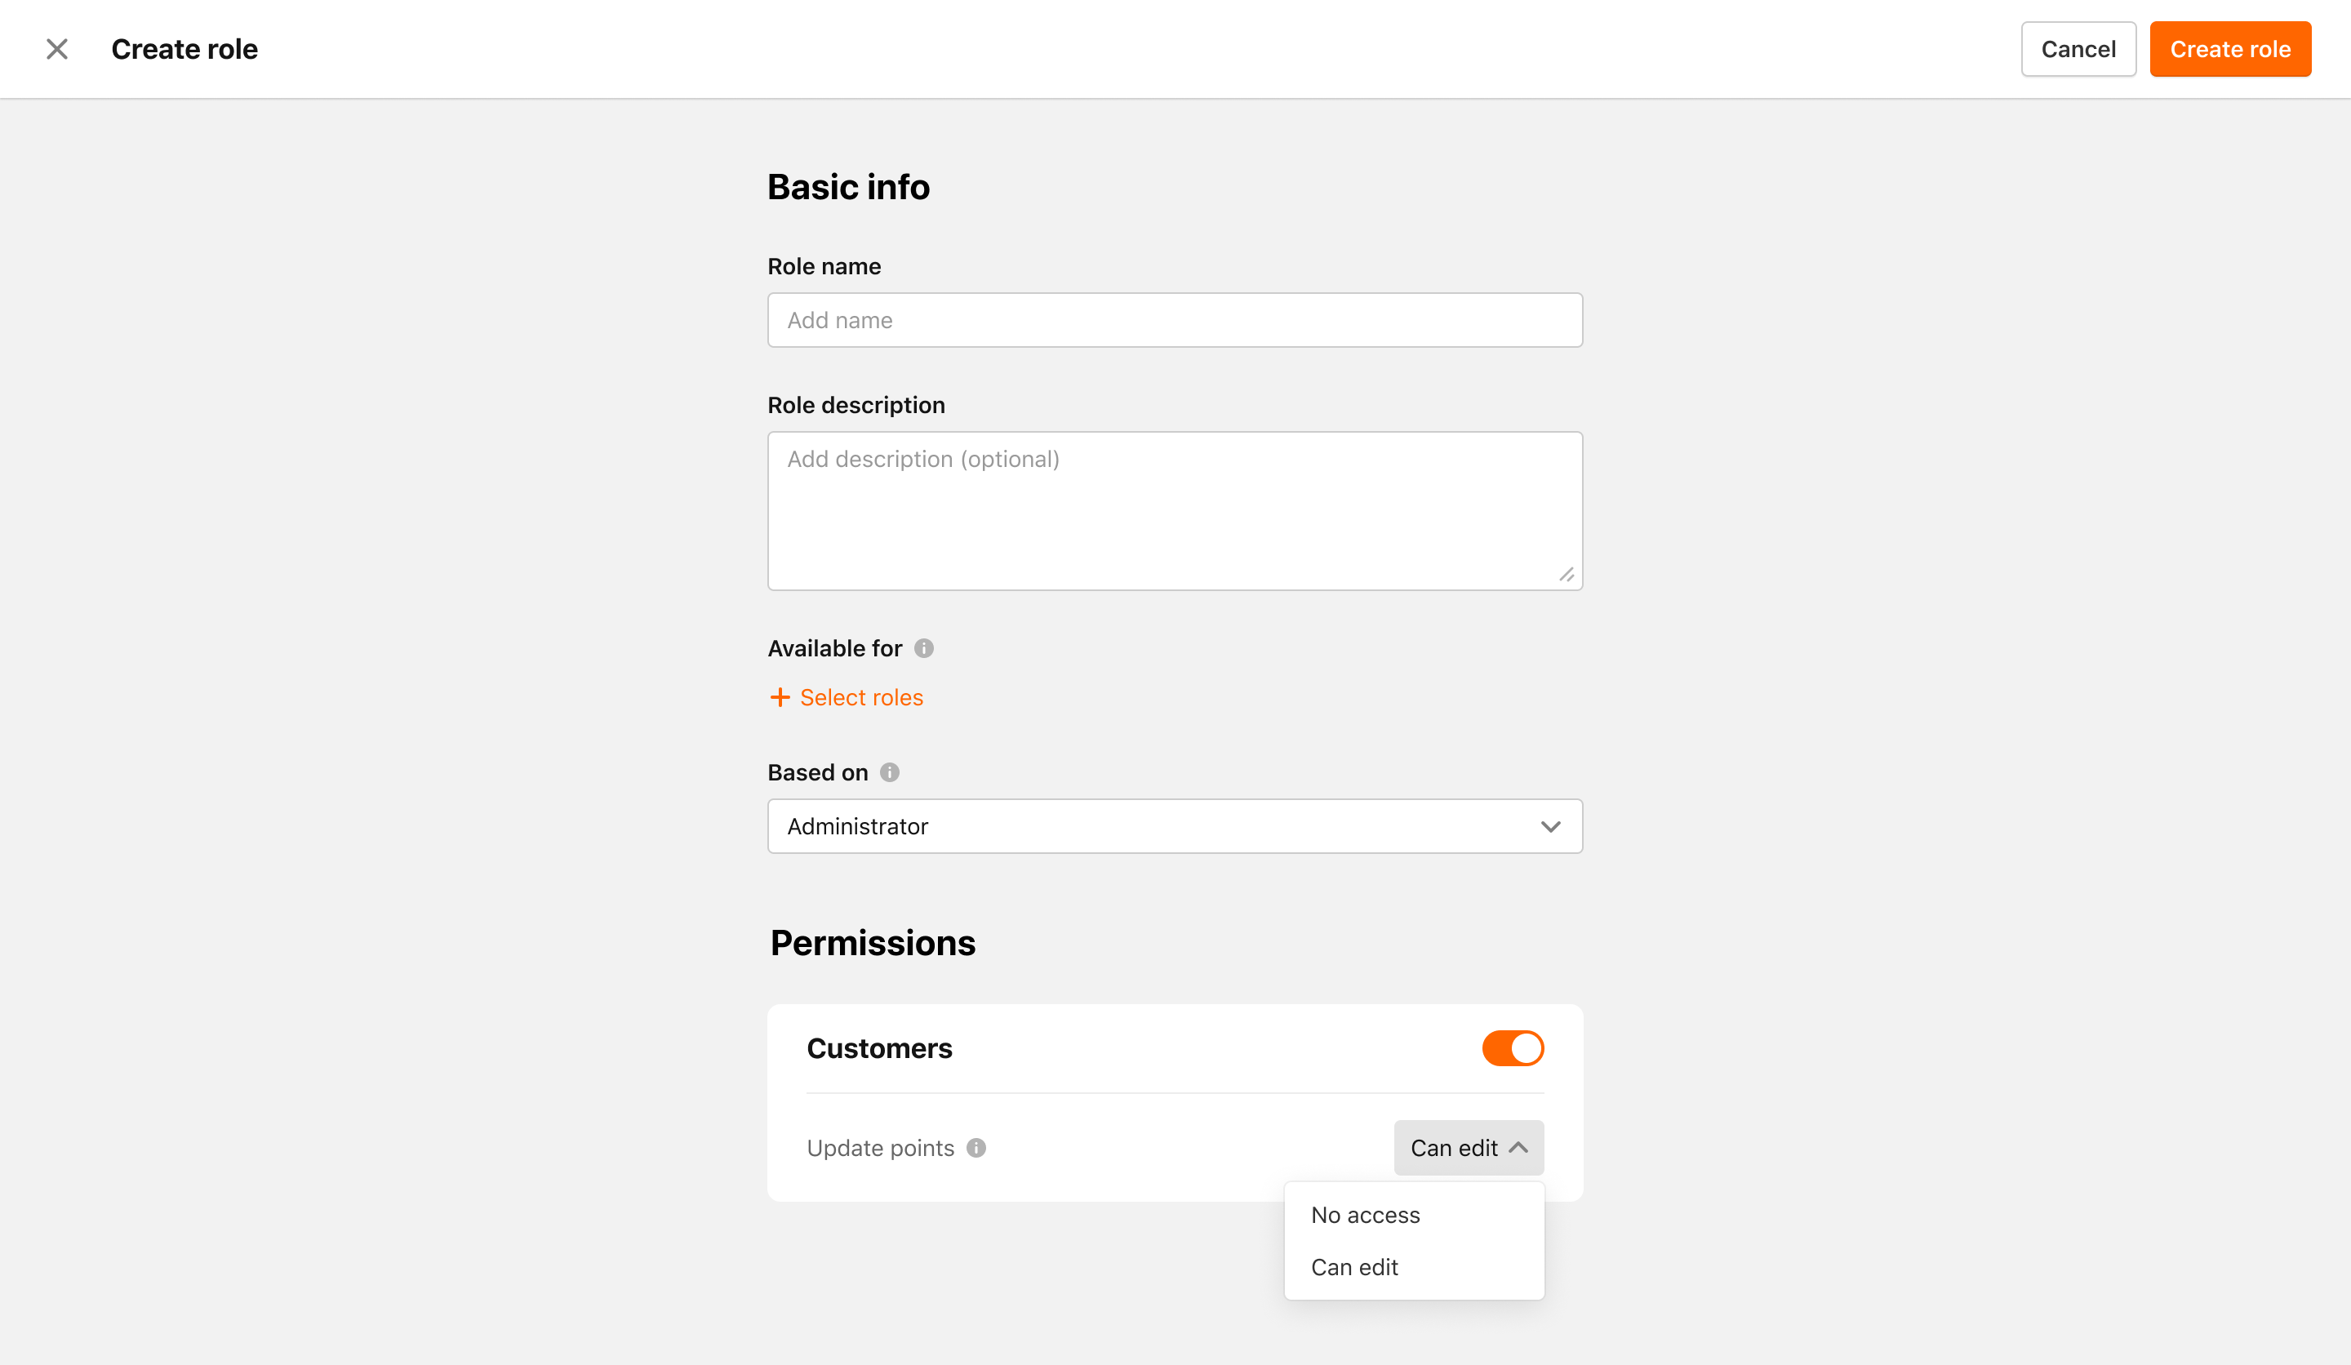
Task: Close the Create role dialog with X icon
Action: (x=57, y=48)
